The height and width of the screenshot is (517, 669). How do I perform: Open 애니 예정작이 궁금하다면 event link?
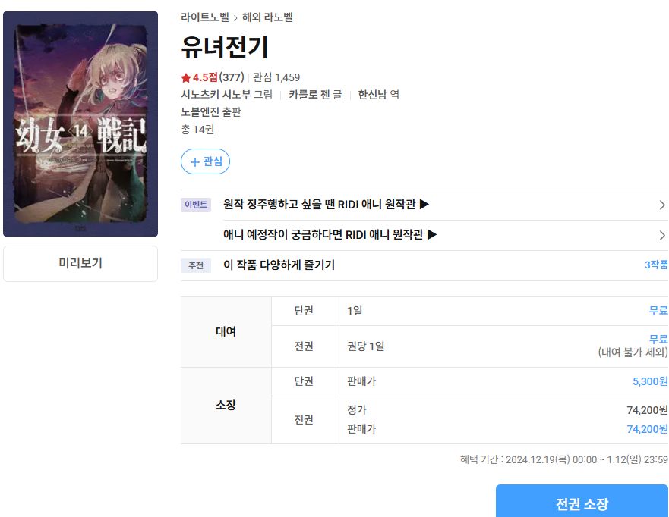330,235
